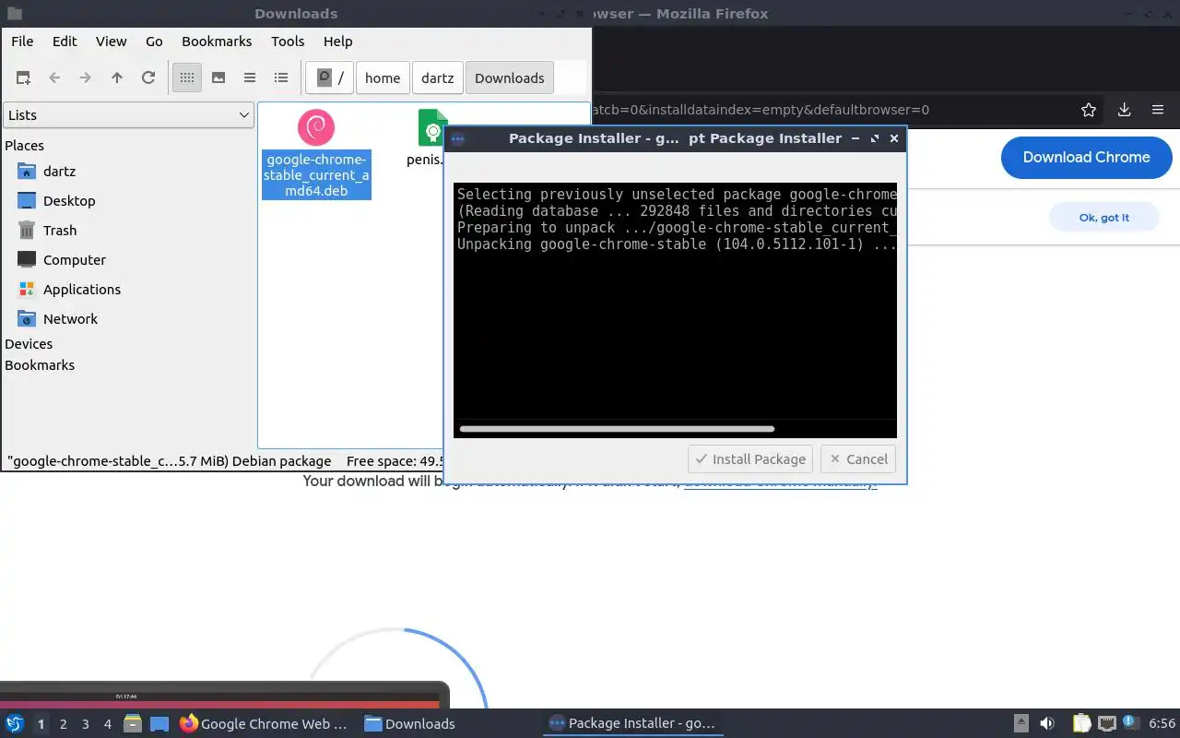Image resolution: width=1180 pixels, height=738 pixels.
Task: Open the Tools menu
Action: [288, 42]
